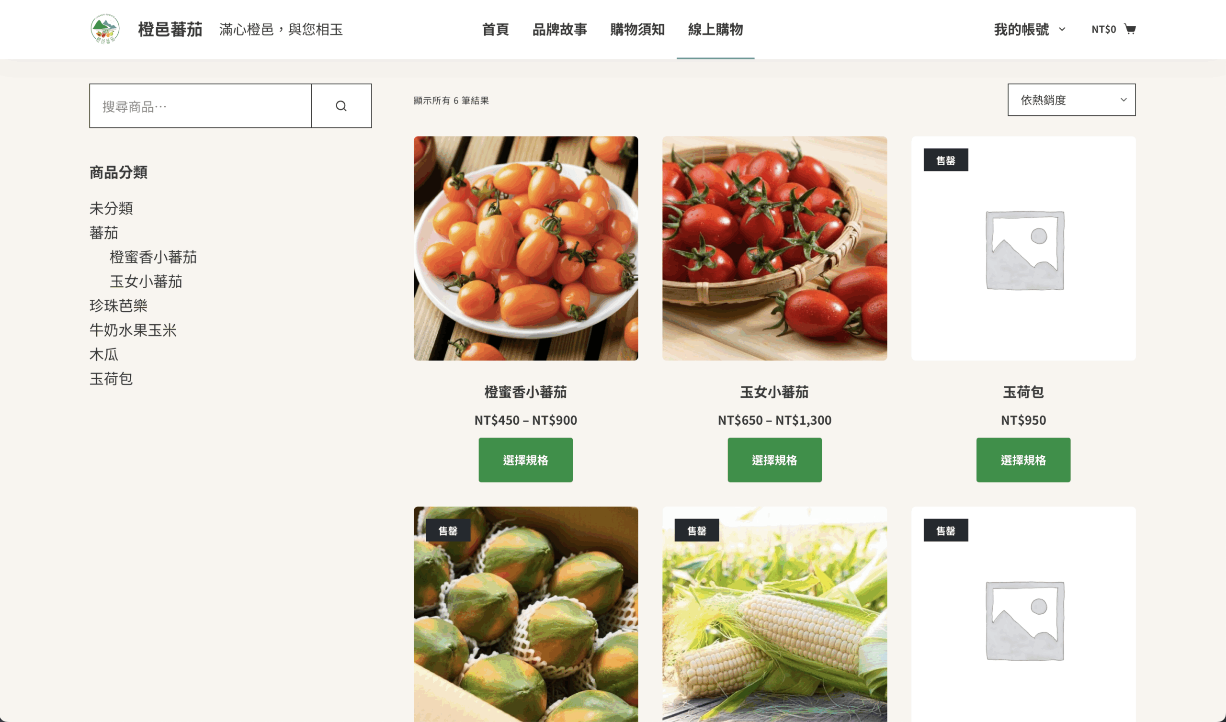Open the orange tomatoes product photo
Screen dimensions: 1226x722
point(525,248)
